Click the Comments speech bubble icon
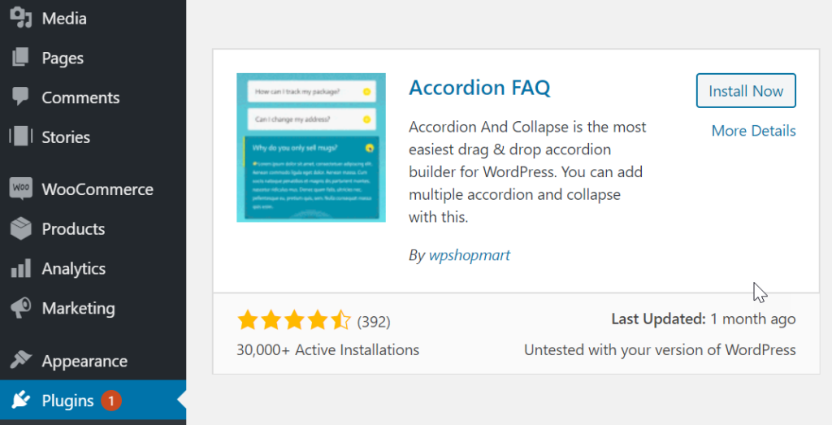 coord(21,98)
